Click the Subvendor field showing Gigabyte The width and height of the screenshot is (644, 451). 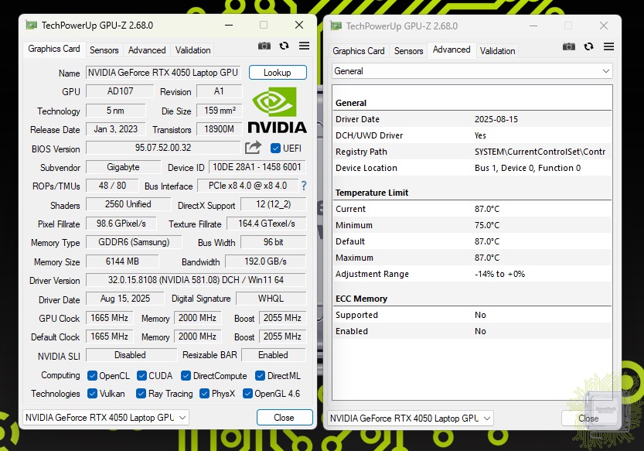123,167
